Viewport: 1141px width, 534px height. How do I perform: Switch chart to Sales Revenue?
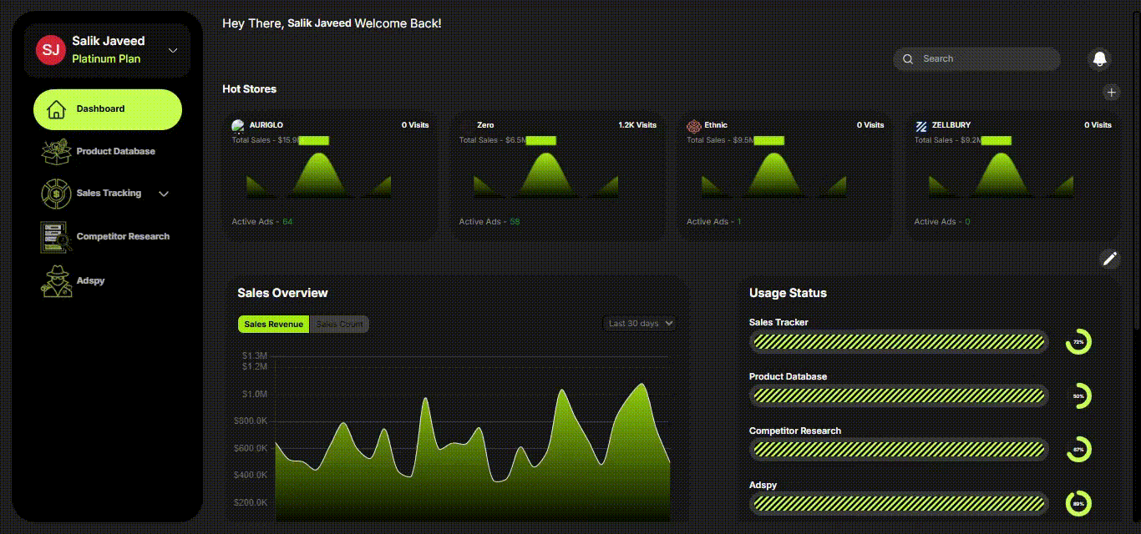(x=273, y=325)
